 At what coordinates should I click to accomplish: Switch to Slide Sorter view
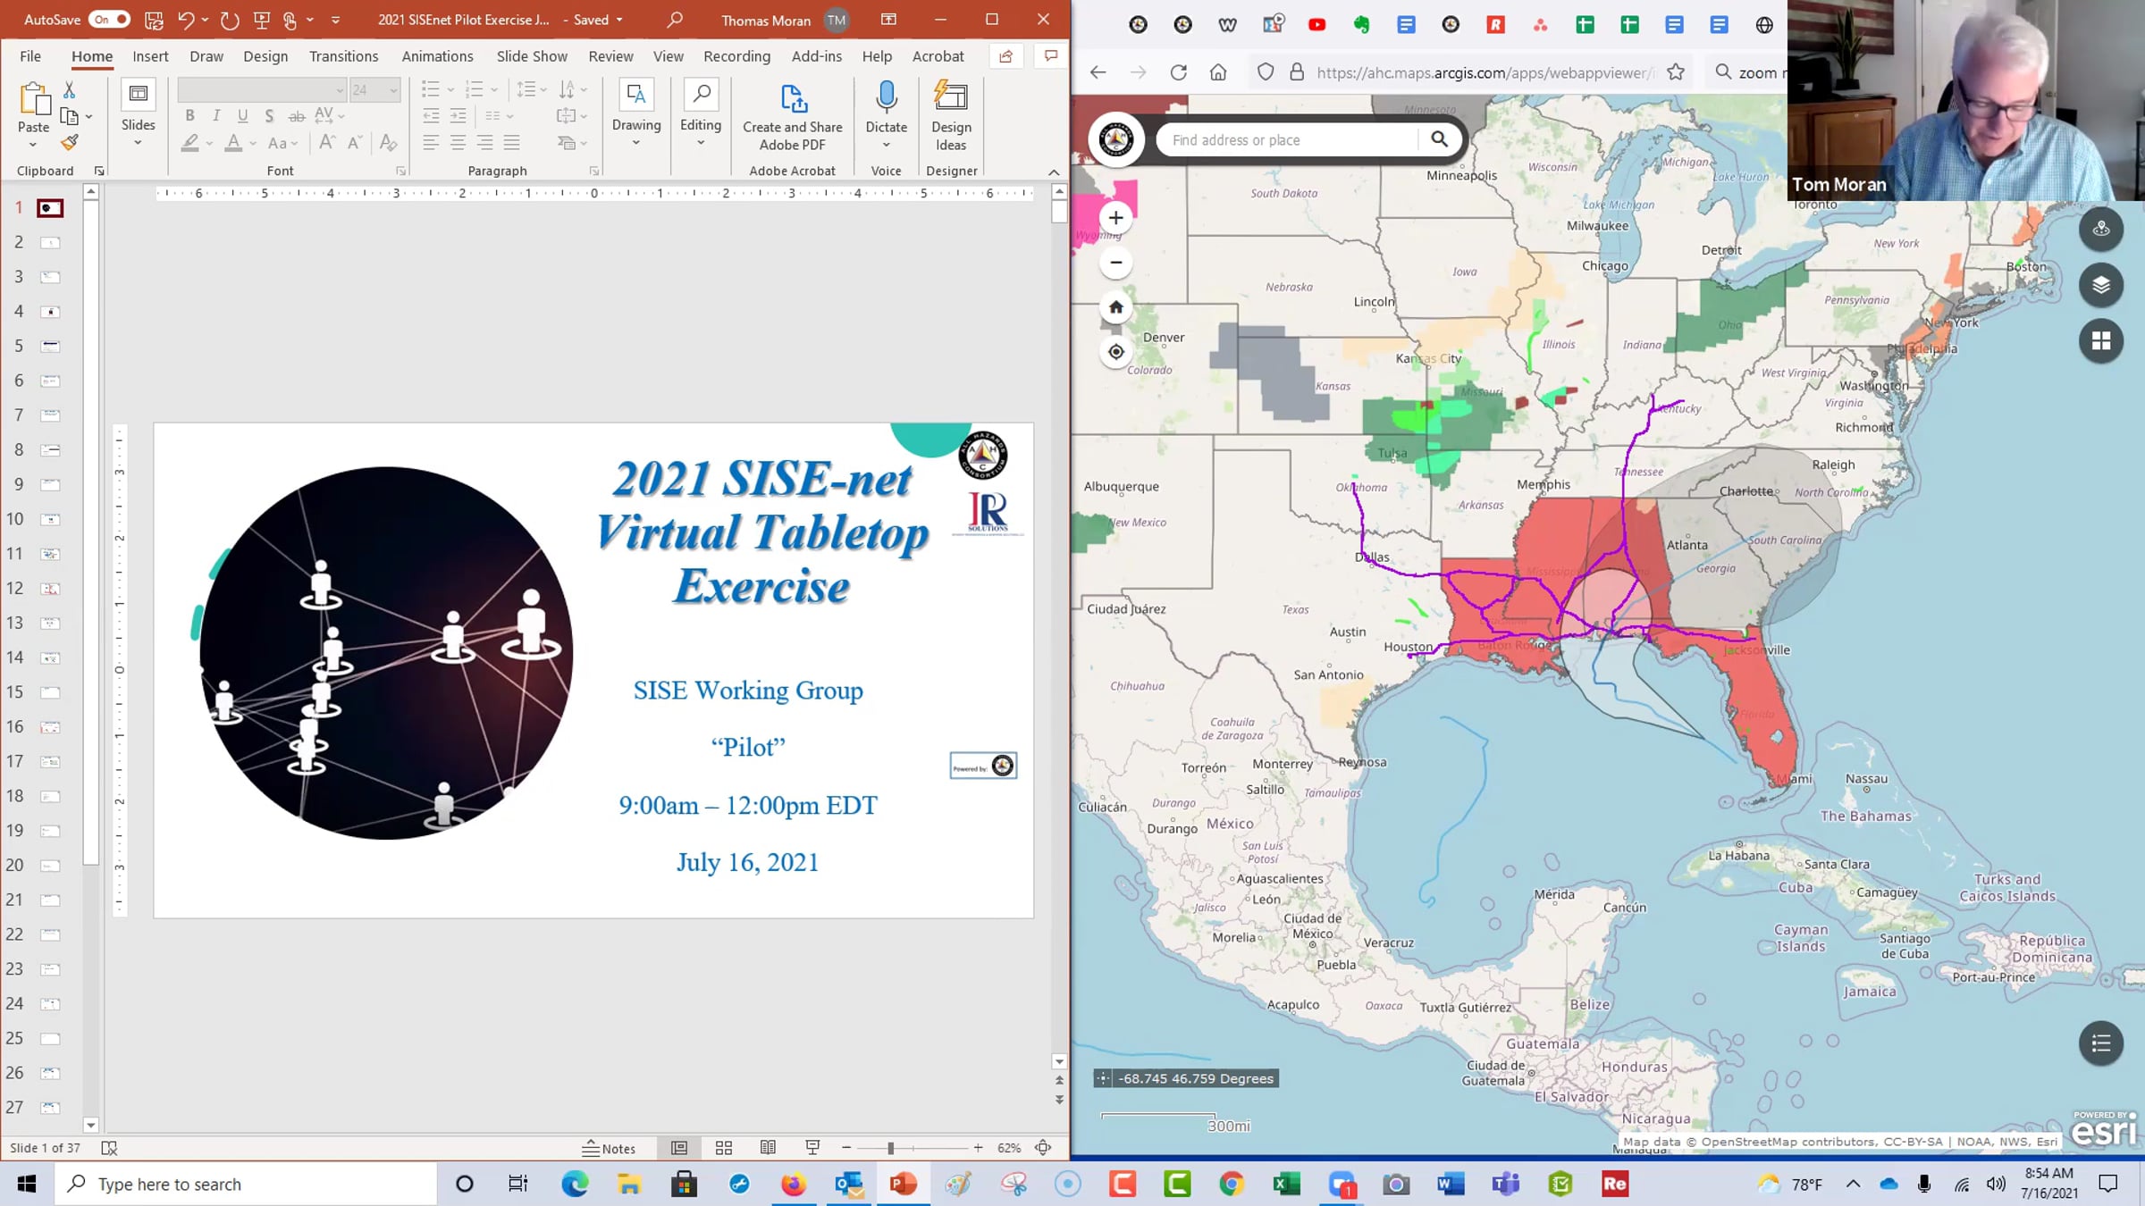tap(724, 1148)
